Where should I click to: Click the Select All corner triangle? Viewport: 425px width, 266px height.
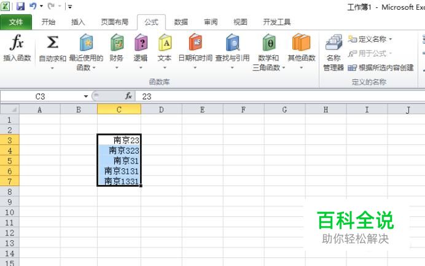coord(14,110)
